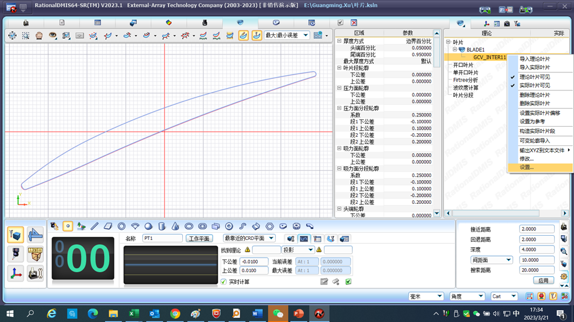The height and width of the screenshot is (322, 574).
Task: Select the cylinder feature icon
Action: [162, 226]
